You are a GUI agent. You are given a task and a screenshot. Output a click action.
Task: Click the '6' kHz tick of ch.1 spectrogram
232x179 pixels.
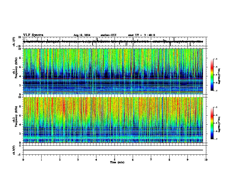[x=21, y=67]
